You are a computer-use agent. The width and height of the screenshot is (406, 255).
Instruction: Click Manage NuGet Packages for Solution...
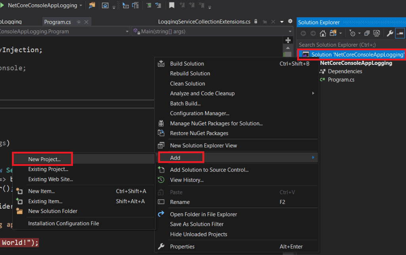pos(216,124)
